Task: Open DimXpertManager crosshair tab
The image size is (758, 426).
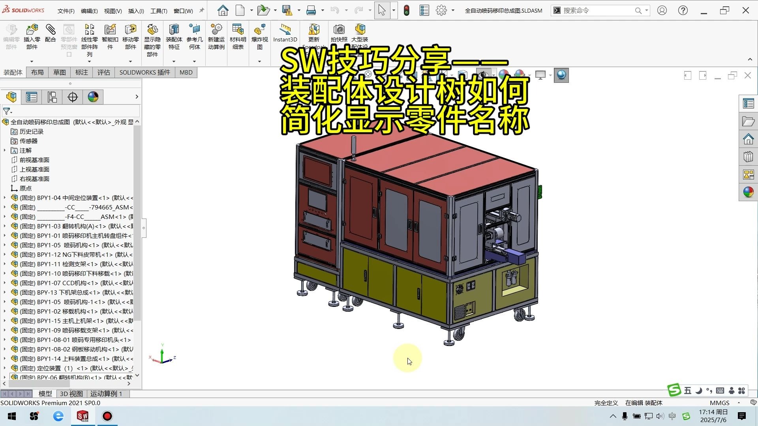Action: (x=73, y=97)
